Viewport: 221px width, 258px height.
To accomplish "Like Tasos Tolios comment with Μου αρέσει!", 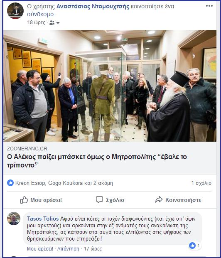I will pyautogui.click(x=40, y=248).
